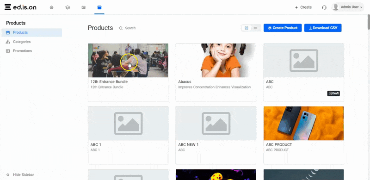This screenshot has width=370, height=180.
Task: Open the courses cube icon in top navigation
Action: (68, 7)
